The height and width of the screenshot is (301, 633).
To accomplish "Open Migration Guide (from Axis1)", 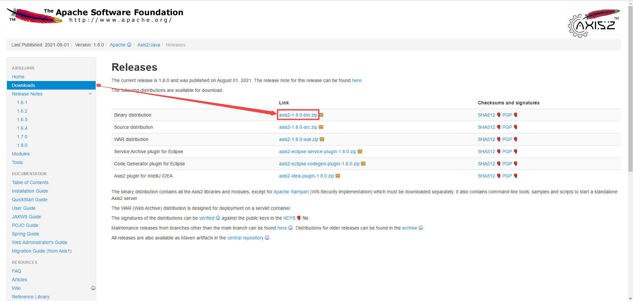I will [42, 251].
